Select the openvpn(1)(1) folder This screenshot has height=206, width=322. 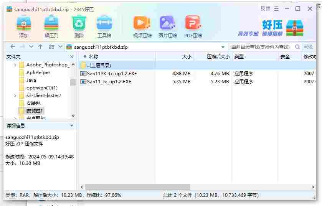coord(42,88)
